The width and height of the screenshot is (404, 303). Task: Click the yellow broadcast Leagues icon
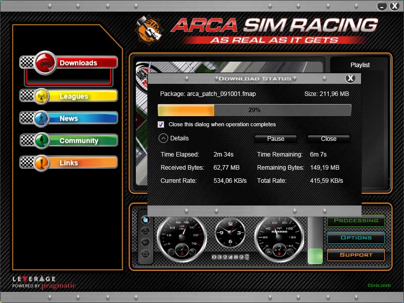tap(41, 96)
